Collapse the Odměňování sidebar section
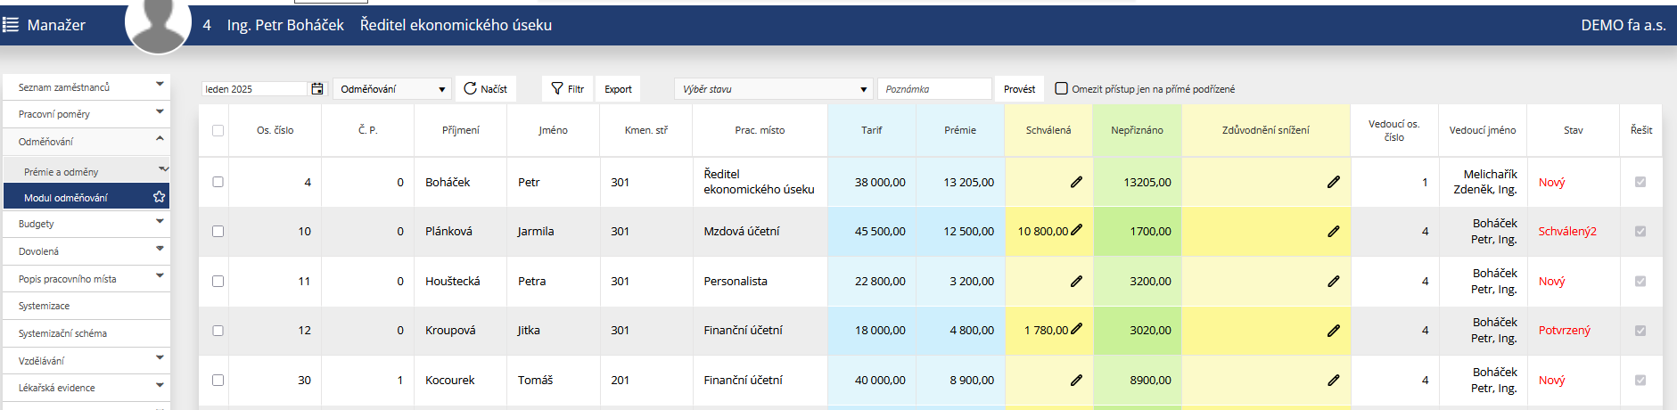The width and height of the screenshot is (1677, 410). [160, 139]
